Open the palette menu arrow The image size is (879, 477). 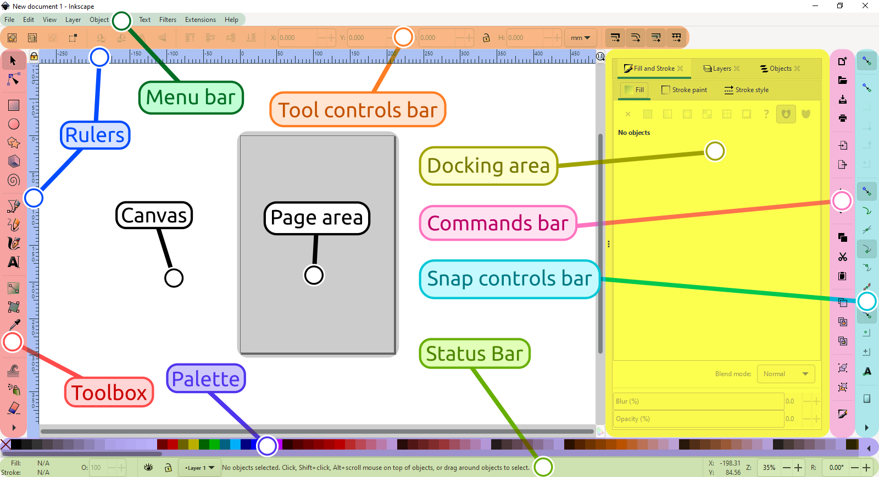869,448
